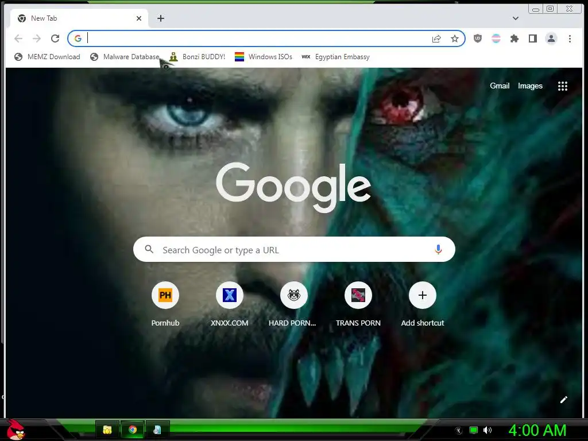Screen dimensions: 588x441
Task: Open the Gmail link
Action: click(x=500, y=86)
